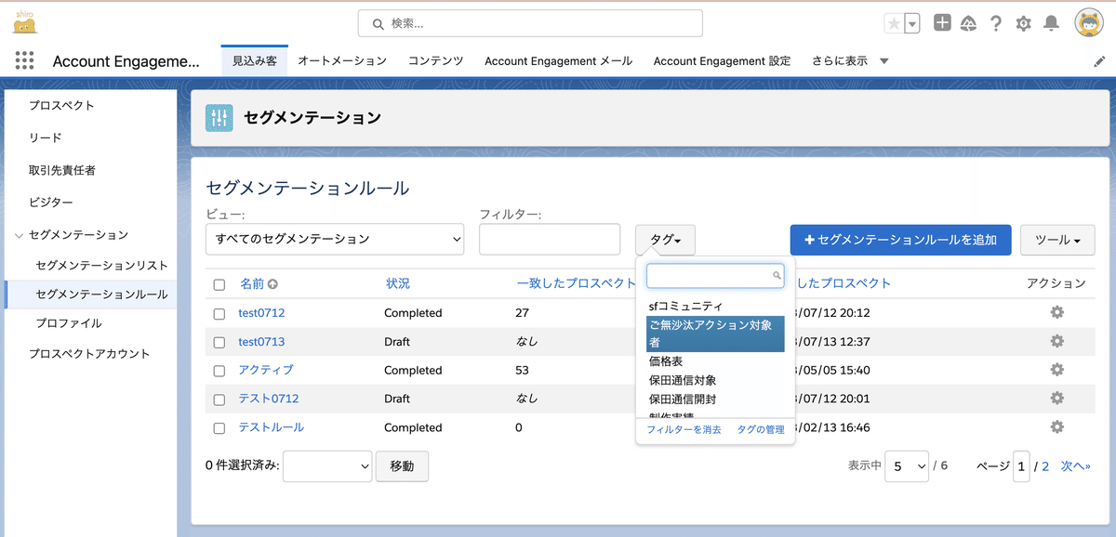Click the global actions plus icon
This screenshot has width=1116, height=537.
pyautogui.click(x=942, y=23)
